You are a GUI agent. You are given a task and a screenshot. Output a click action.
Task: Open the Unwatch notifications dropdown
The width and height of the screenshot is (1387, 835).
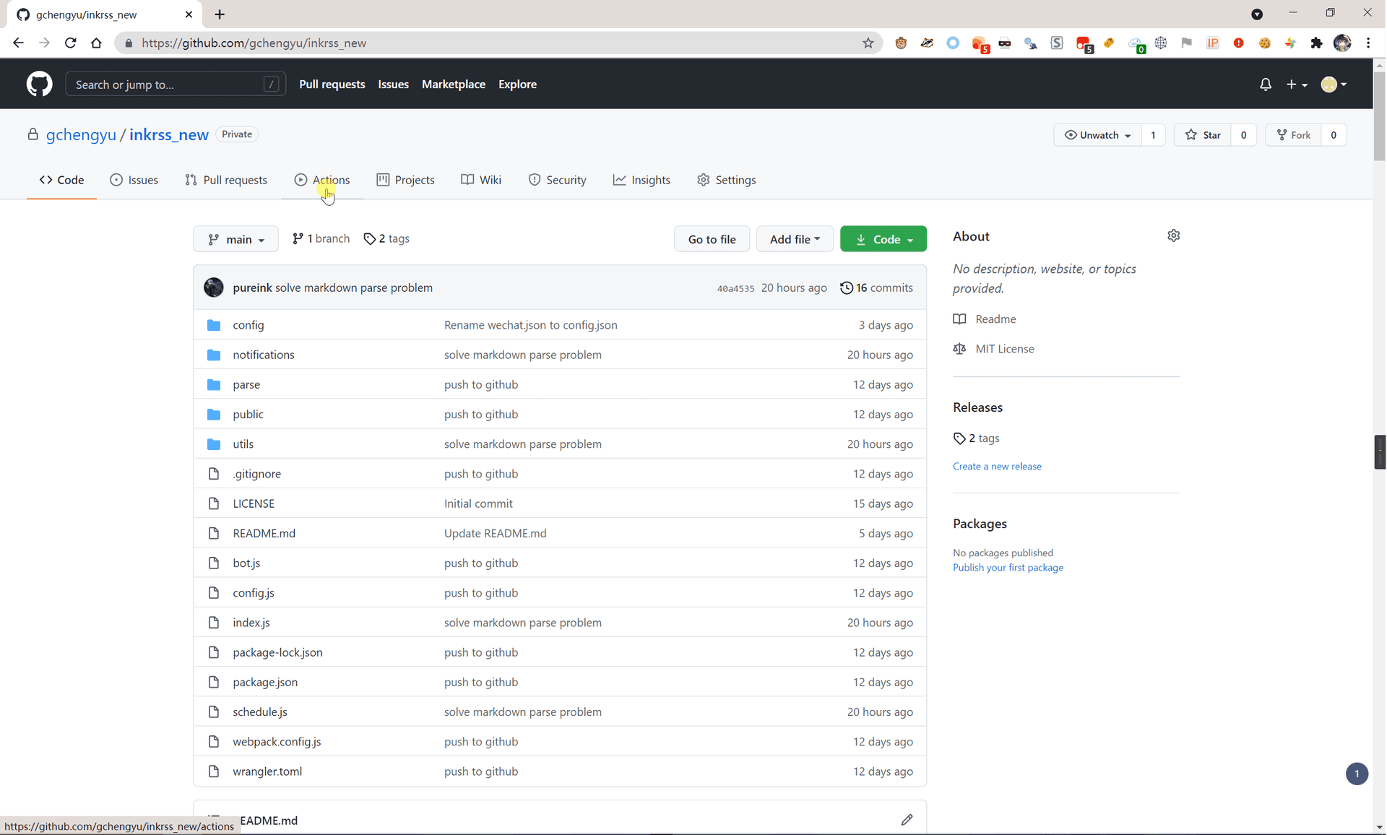click(1097, 135)
